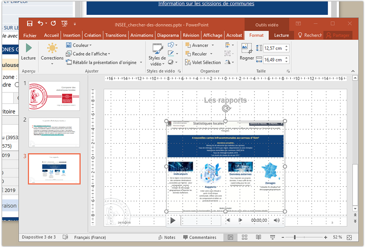Image resolution: width=365 pixels, height=247 pixels.
Task: Toggle normal view in status bar
Action: pyautogui.click(x=230, y=237)
